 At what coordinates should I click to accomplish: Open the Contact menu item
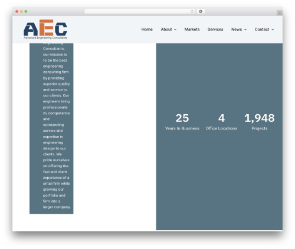click(262, 29)
